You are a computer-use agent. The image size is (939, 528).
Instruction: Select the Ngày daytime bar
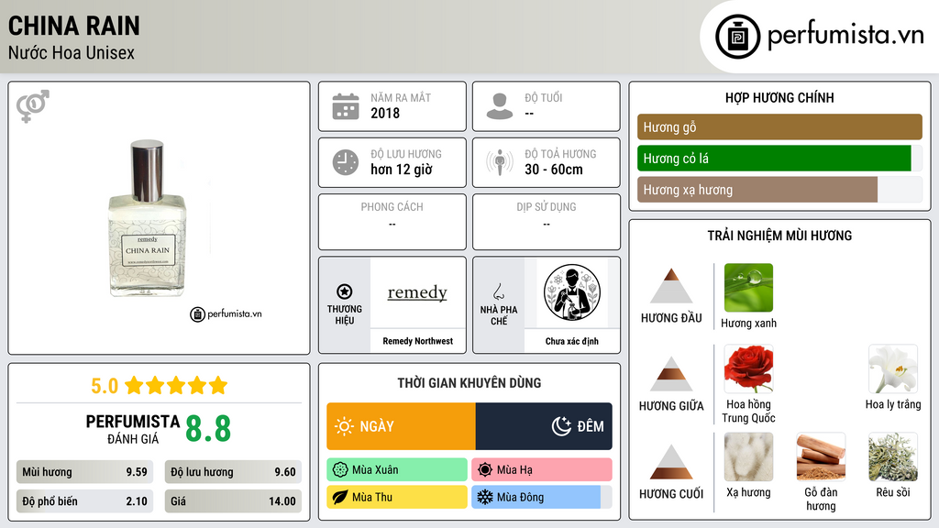(x=402, y=426)
